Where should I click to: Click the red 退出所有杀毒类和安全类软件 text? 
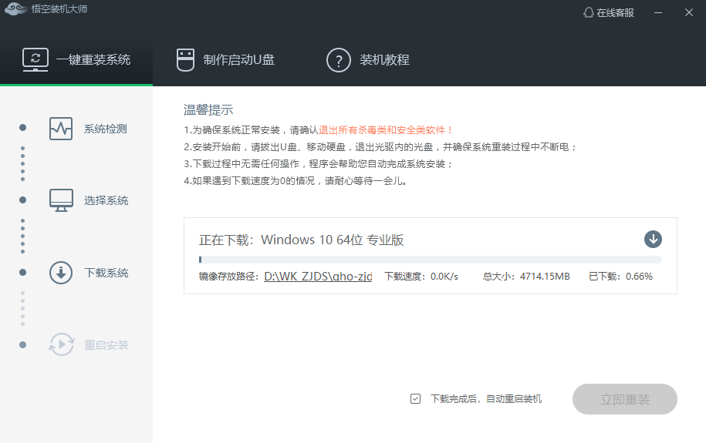coord(386,130)
